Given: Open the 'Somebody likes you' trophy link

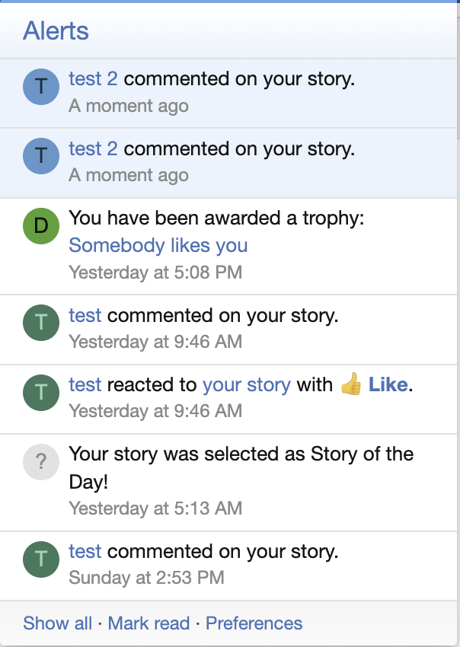Looking at the screenshot, I should click(x=157, y=245).
